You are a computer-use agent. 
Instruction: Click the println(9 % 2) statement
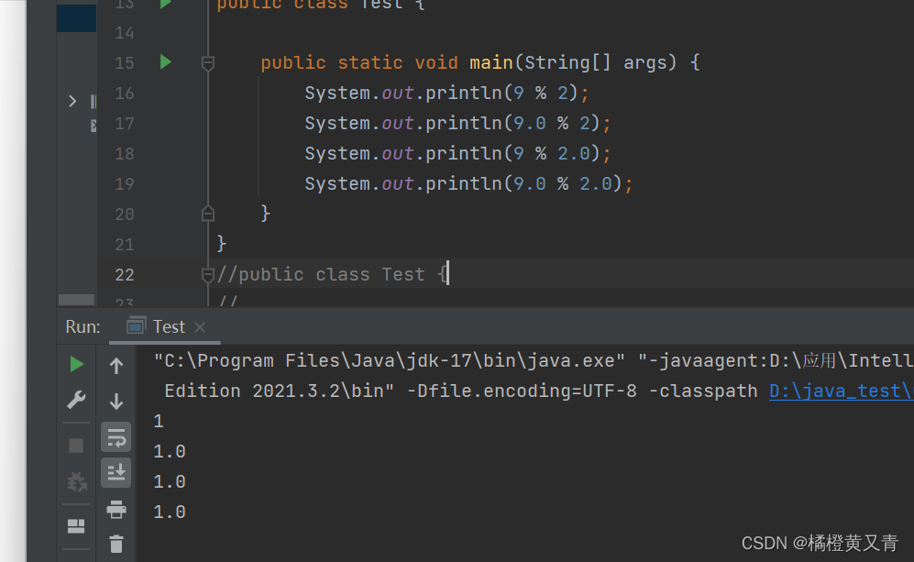(x=447, y=93)
